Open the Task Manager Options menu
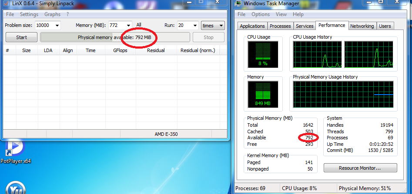The width and height of the screenshot is (412, 194). click(261, 14)
